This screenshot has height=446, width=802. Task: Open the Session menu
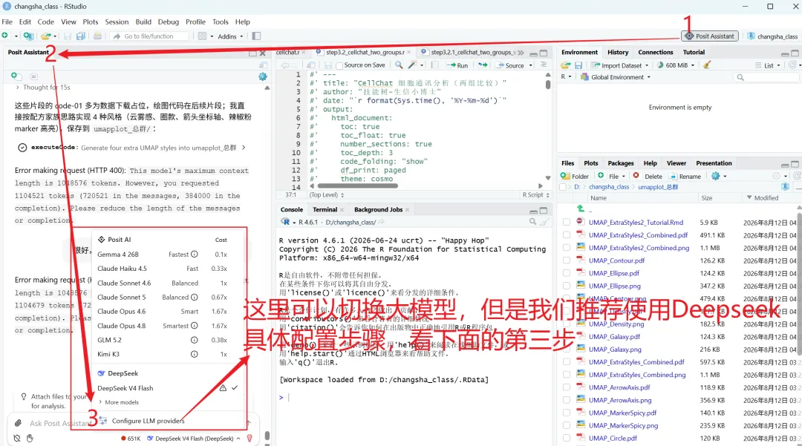(117, 22)
